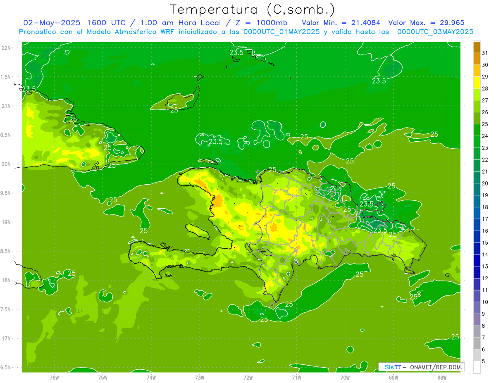Click the 'Valor Min. = 21.4084' text
Viewport: 496px width, 383px height.
341,23
